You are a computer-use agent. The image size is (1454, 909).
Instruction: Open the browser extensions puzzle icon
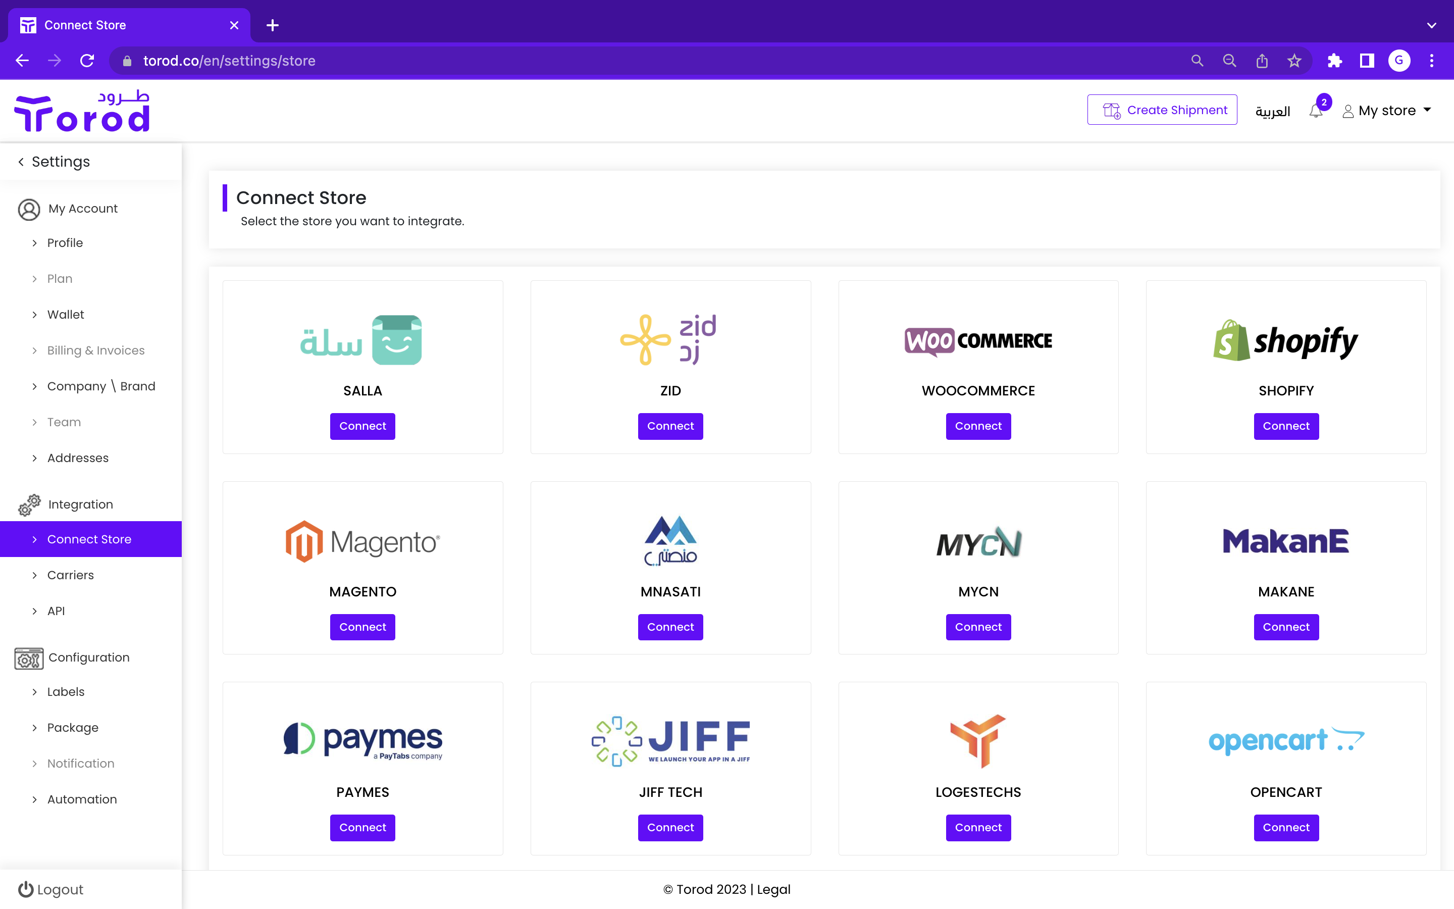tap(1334, 61)
